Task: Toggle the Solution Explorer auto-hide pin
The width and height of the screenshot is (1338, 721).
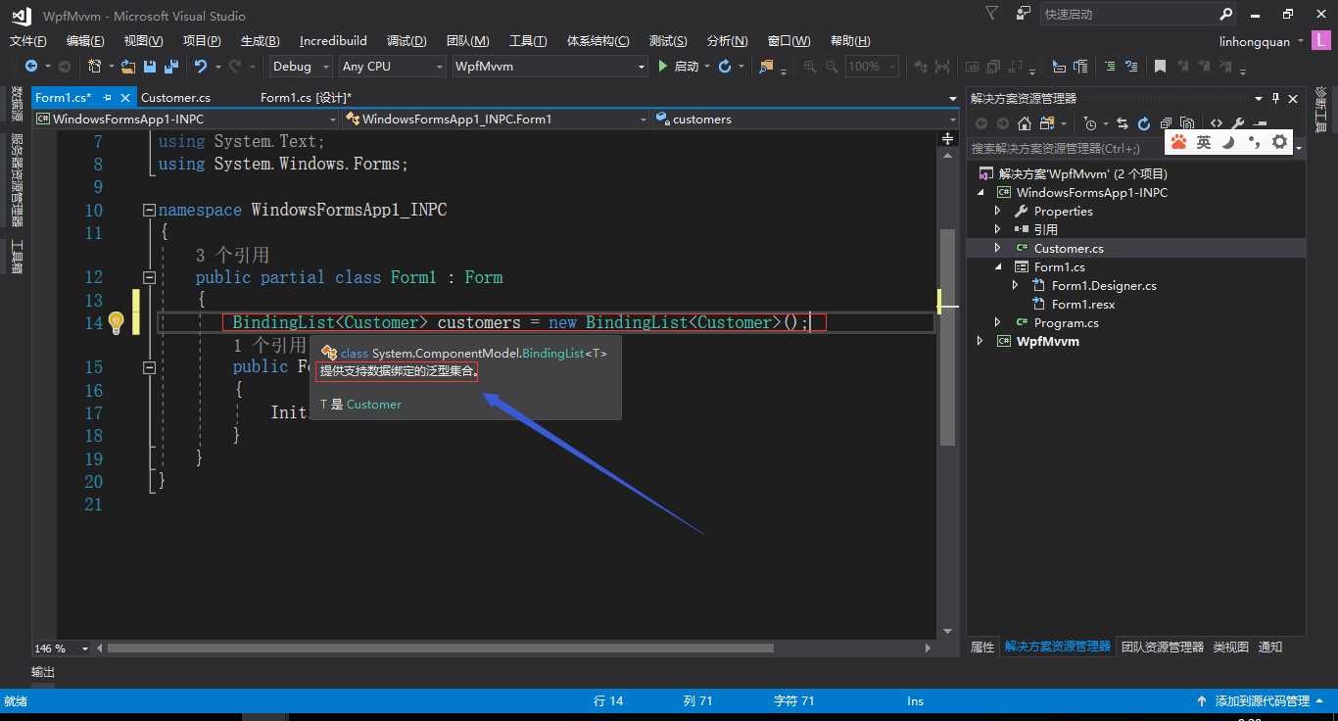Action: pos(1275,98)
